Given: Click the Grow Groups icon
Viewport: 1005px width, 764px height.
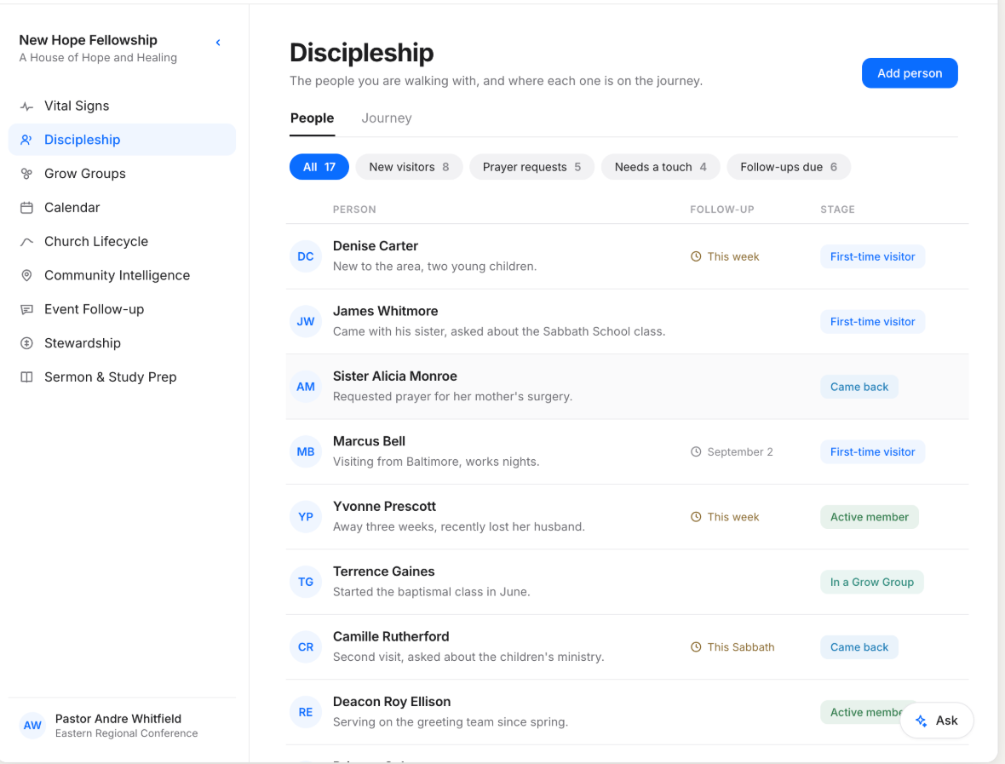Looking at the screenshot, I should click(x=26, y=174).
